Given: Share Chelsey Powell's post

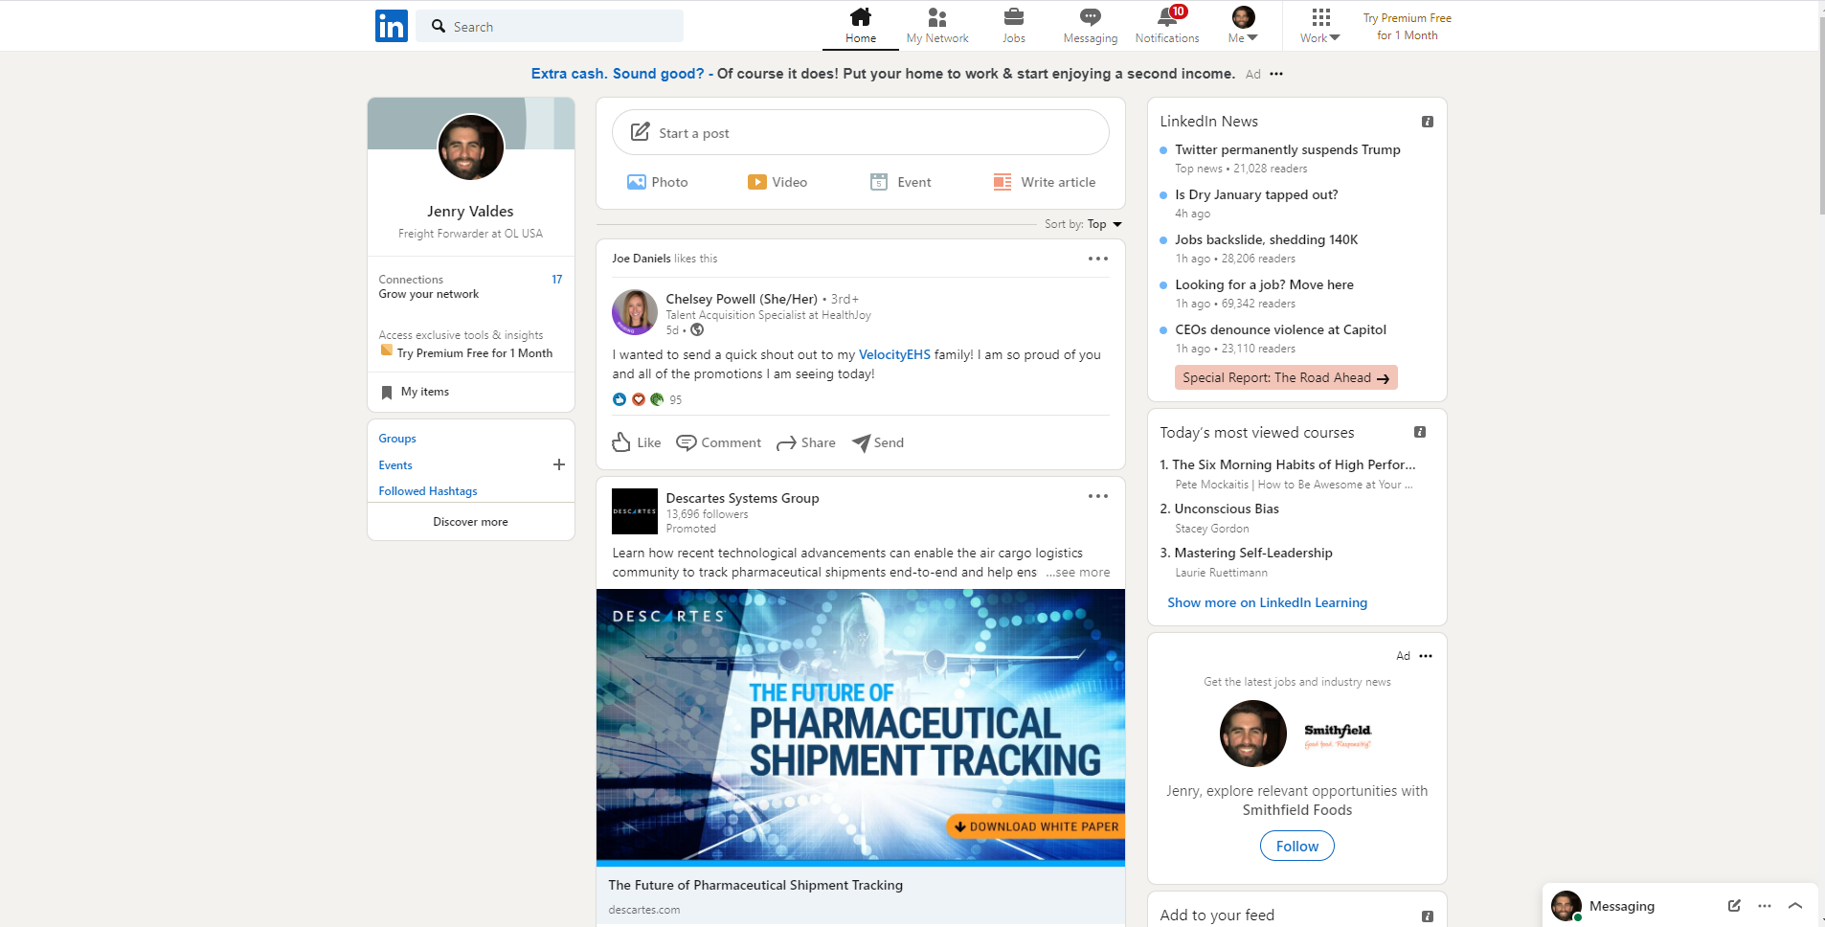Looking at the screenshot, I should [806, 442].
